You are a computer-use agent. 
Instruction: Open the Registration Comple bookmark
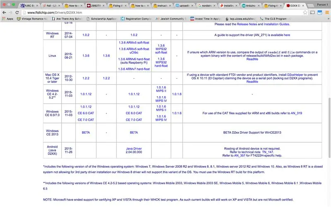pos(136,19)
